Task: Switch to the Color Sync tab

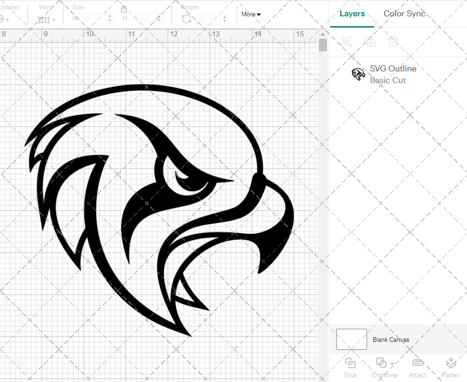Action: [x=404, y=14]
